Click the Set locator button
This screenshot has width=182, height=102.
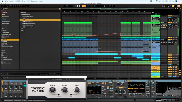click(153, 12)
